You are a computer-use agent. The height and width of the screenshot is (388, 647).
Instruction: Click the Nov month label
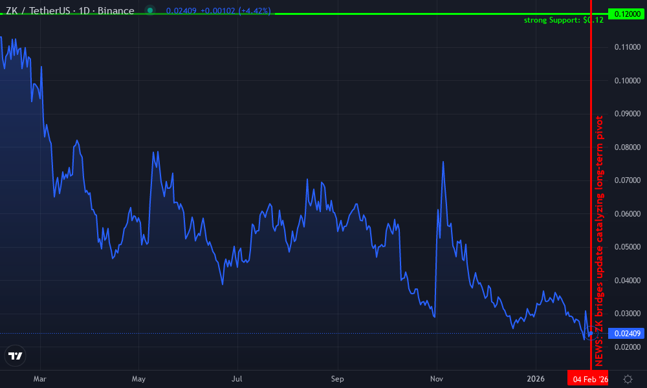point(436,379)
